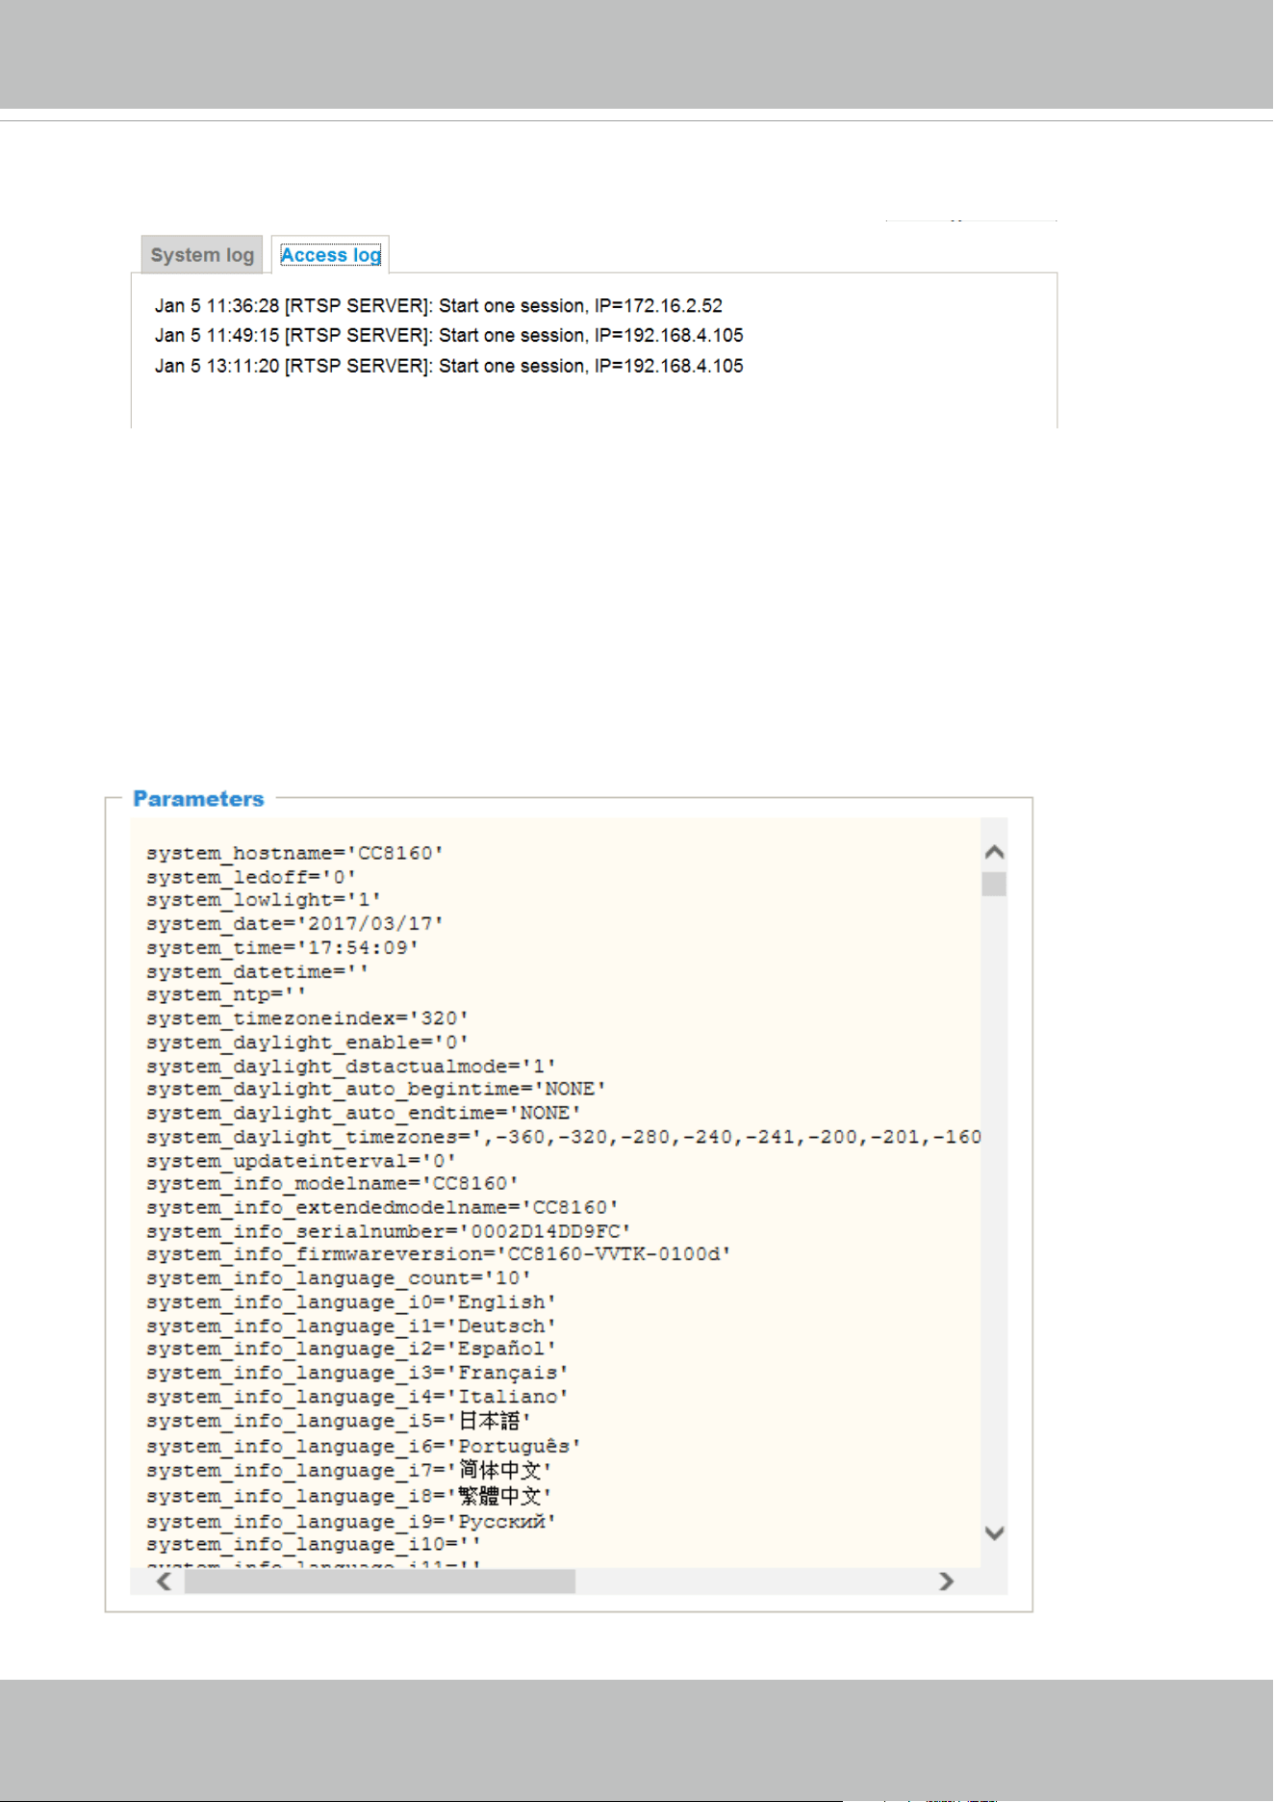Click the horizontal scrollbar track right of thumb
The image size is (1274, 1802).
click(753, 1582)
